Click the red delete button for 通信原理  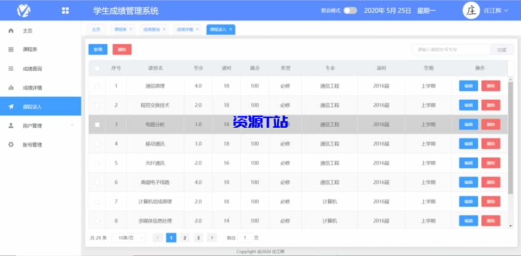point(491,86)
